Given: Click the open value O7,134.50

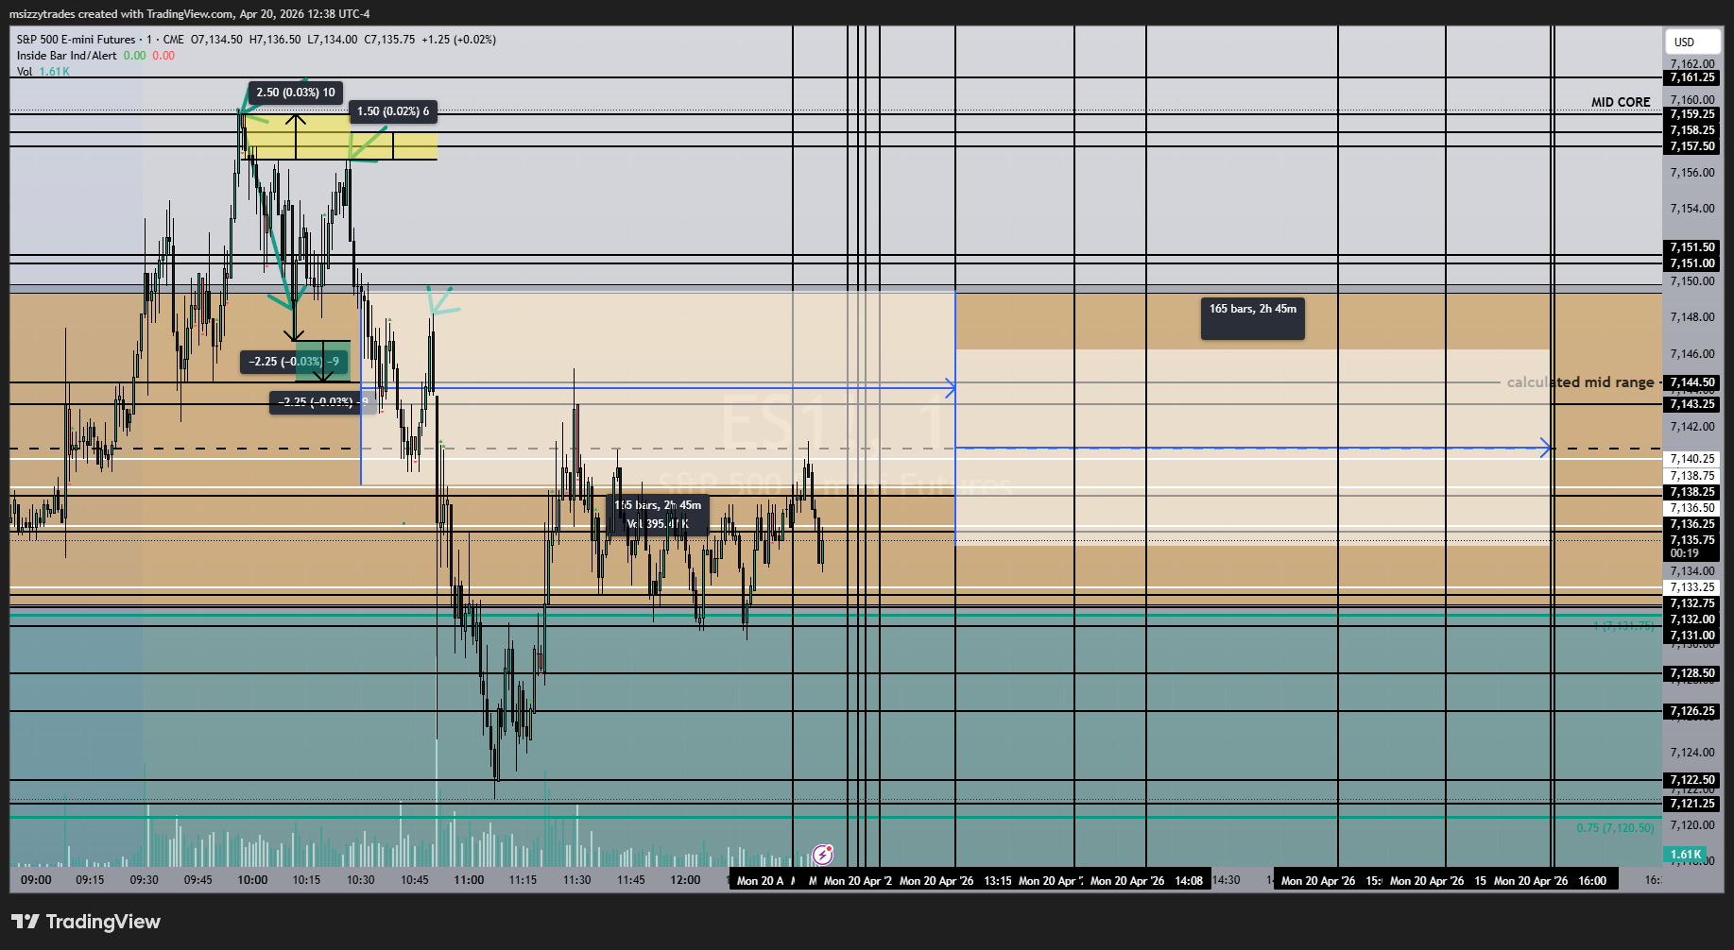Looking at the screenshot, I should (x=216, y=40).
